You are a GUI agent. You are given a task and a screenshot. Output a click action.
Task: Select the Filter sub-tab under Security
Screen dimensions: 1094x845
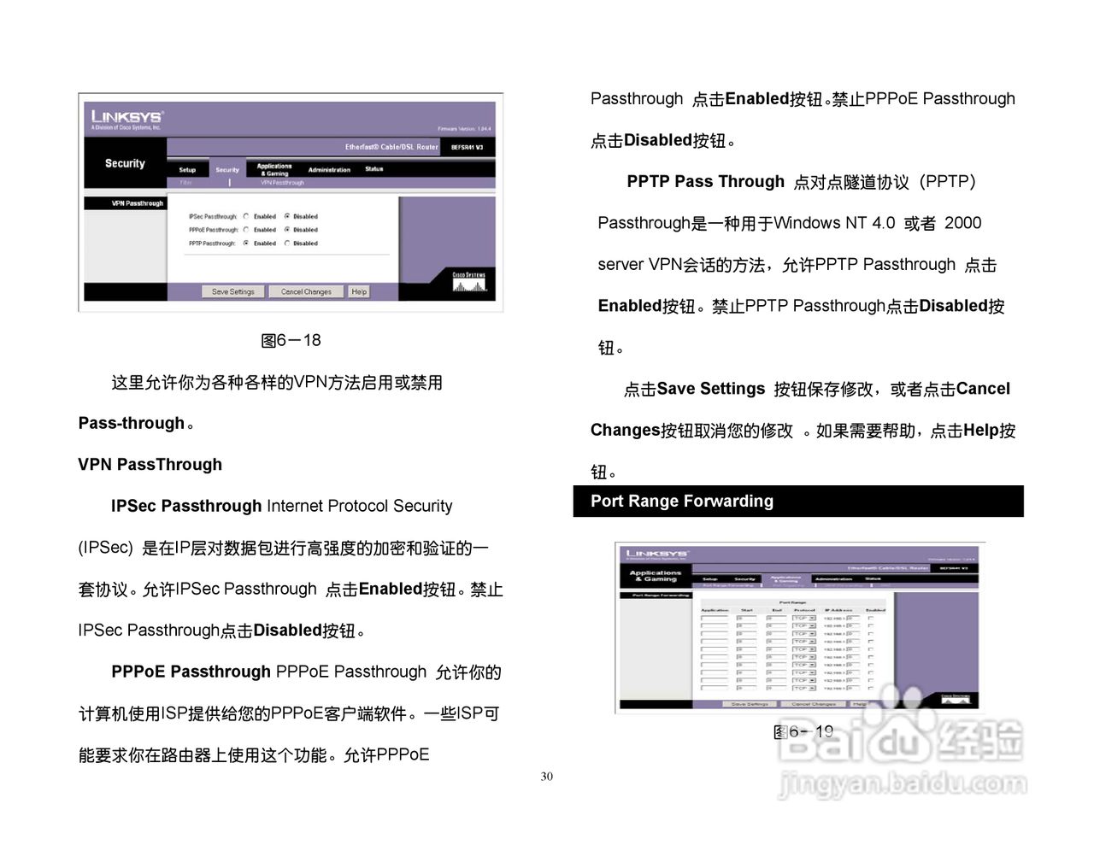(x=187, y=183)
